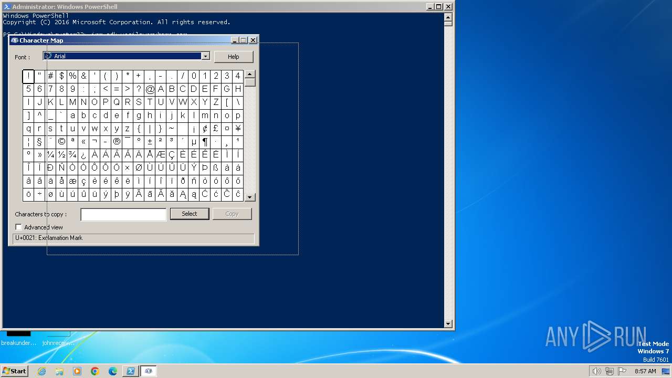Open the Start menu
Image resolution: width=672 pixels, height=378 pixels.
[x=14, y=371]
